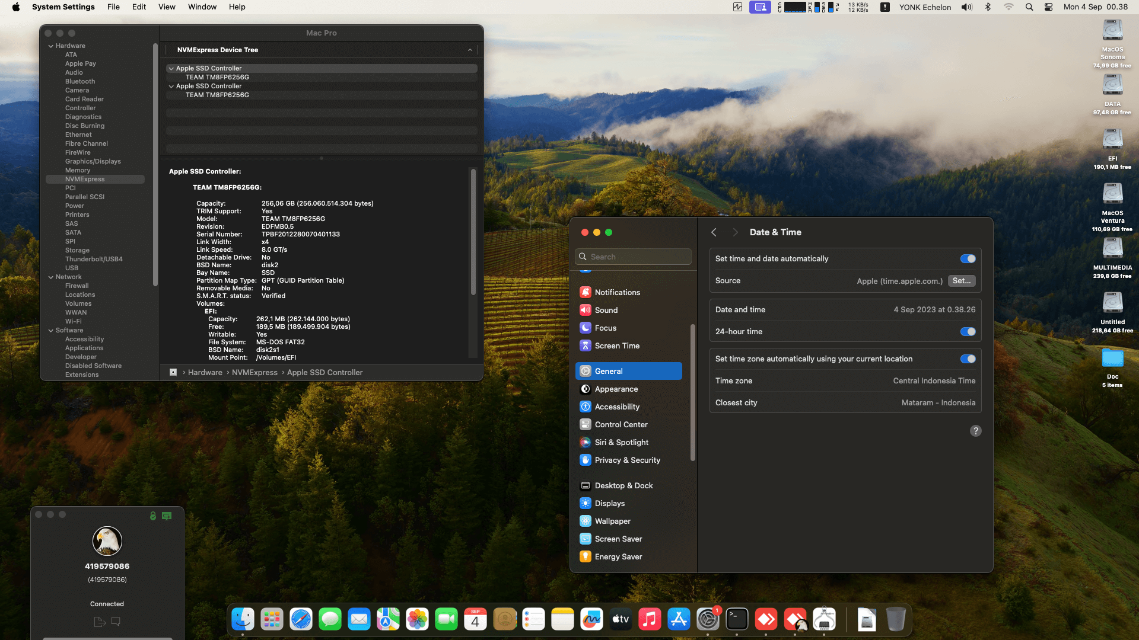Turn off 24-hour time toggle
This screenshot has width=1139, height=640.
pos(968,331)
